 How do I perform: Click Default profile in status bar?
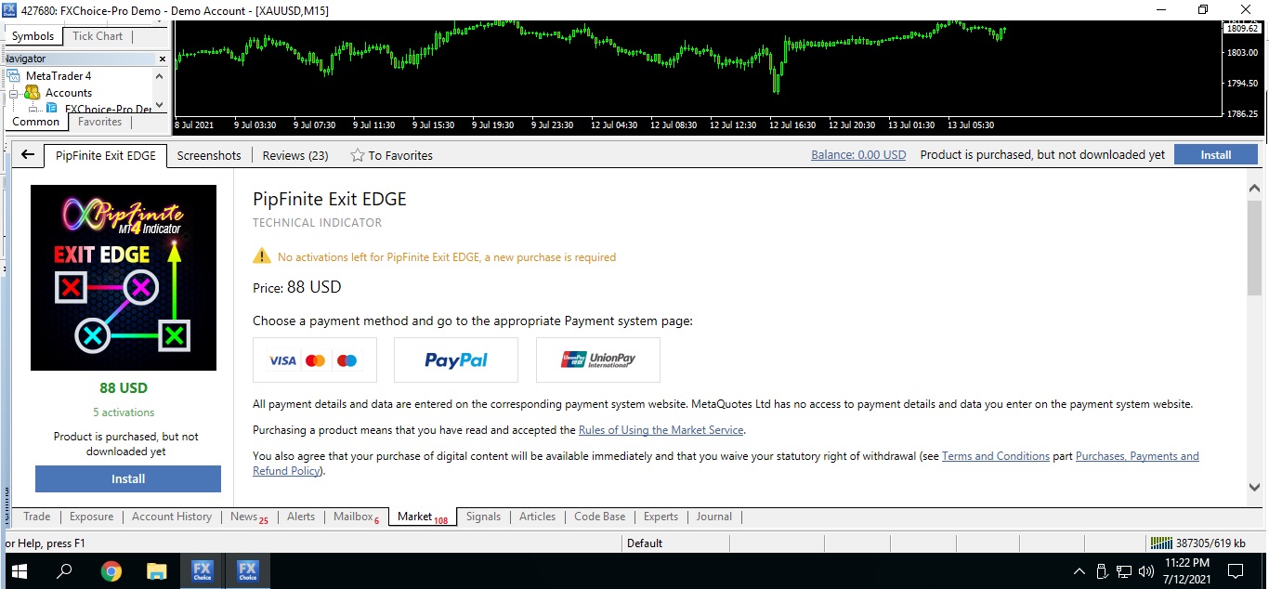pos(645,543)
